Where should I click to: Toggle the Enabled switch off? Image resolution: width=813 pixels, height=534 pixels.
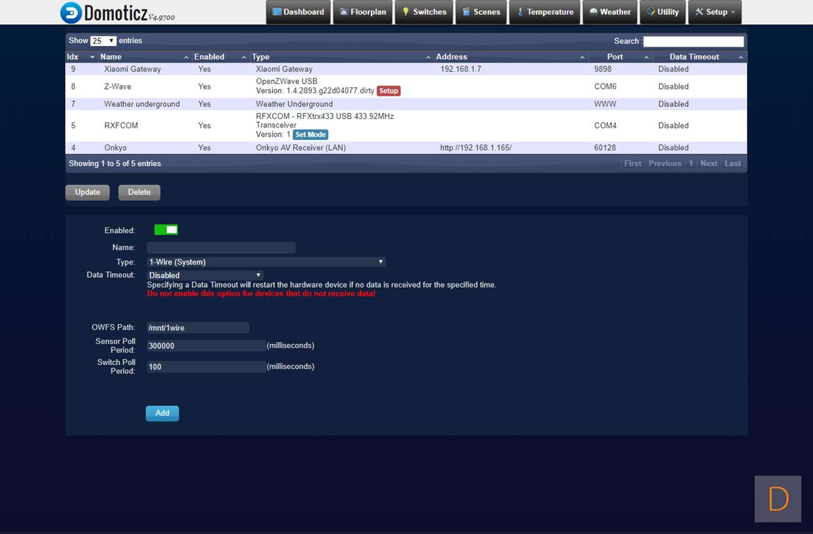(166, 230)
